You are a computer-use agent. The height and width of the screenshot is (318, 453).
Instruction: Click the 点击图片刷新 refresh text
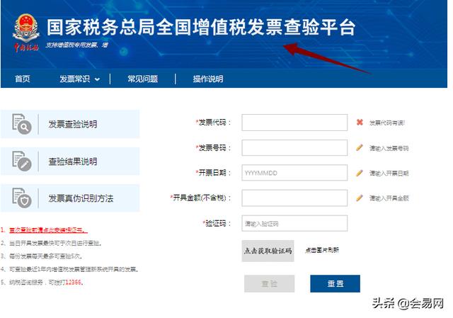pos(322,250)
